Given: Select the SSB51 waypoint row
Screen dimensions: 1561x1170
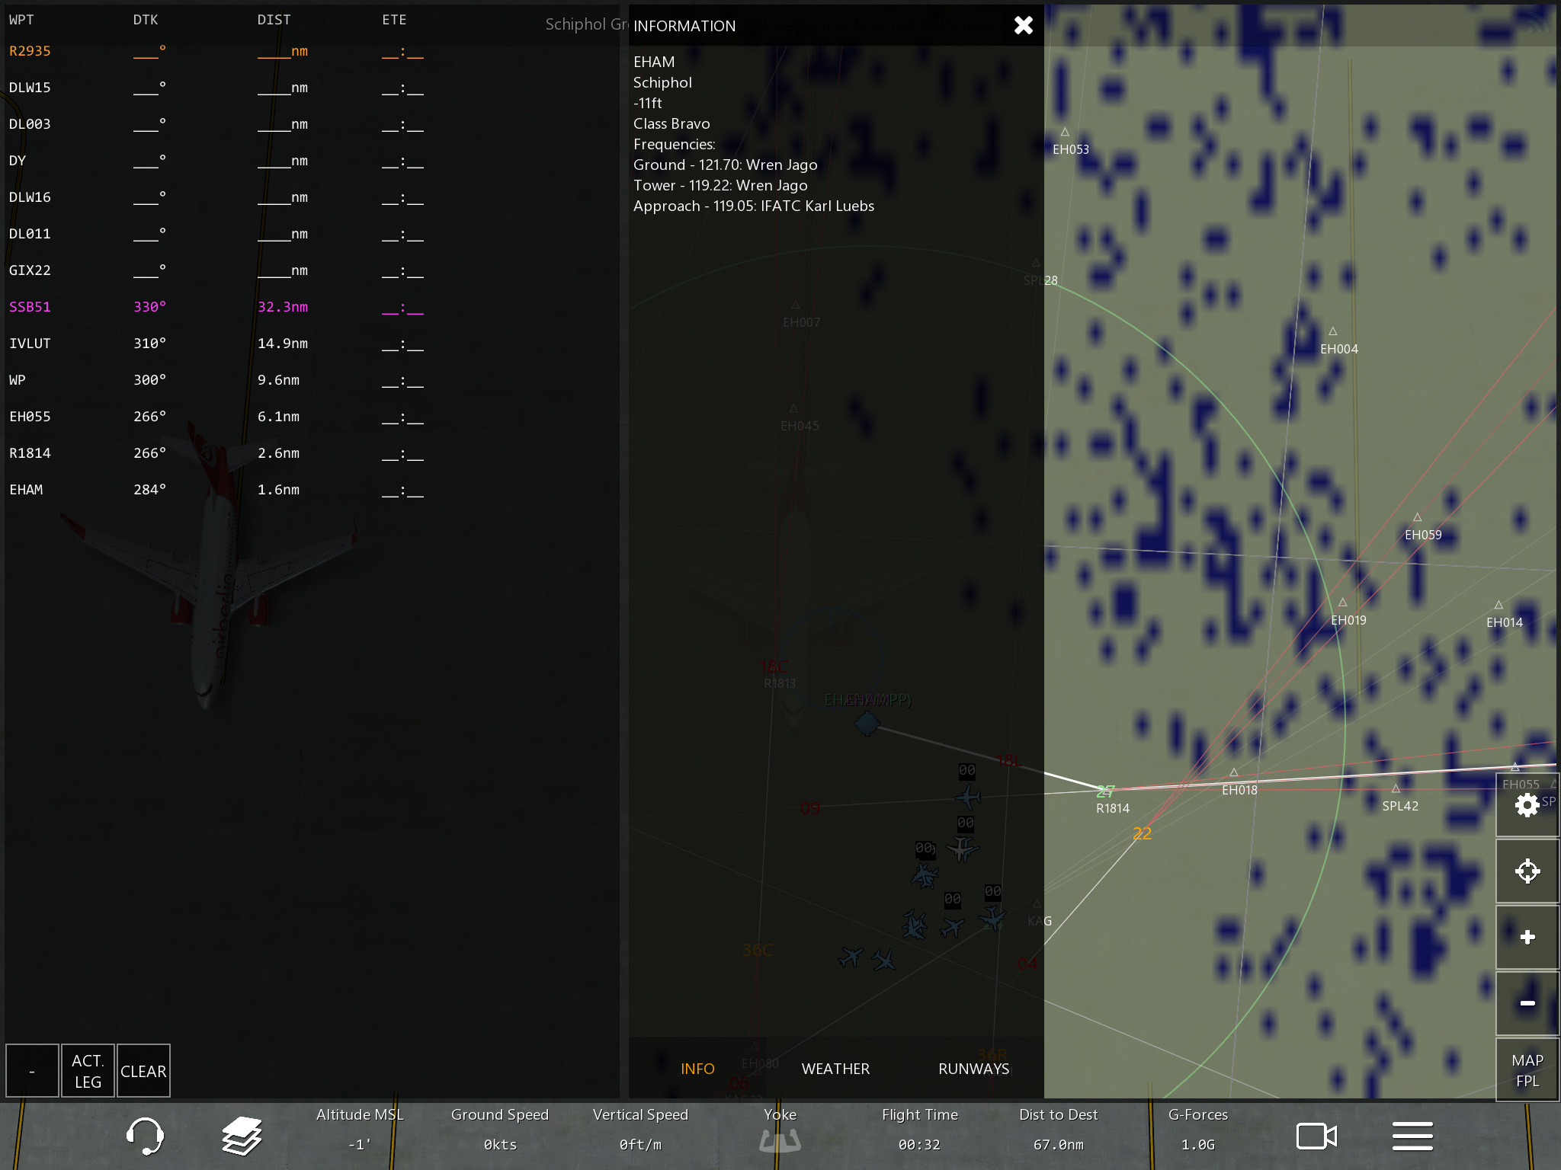Looking at the screenshot, I should 30,307.
